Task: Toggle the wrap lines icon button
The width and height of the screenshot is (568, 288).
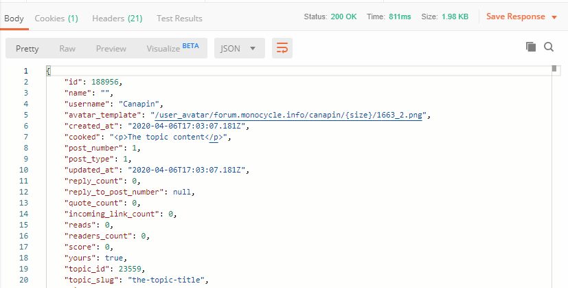Action: click(282, 48)
